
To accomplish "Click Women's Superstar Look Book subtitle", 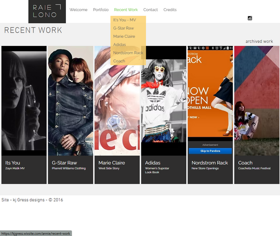I will [x=157, y=170].
